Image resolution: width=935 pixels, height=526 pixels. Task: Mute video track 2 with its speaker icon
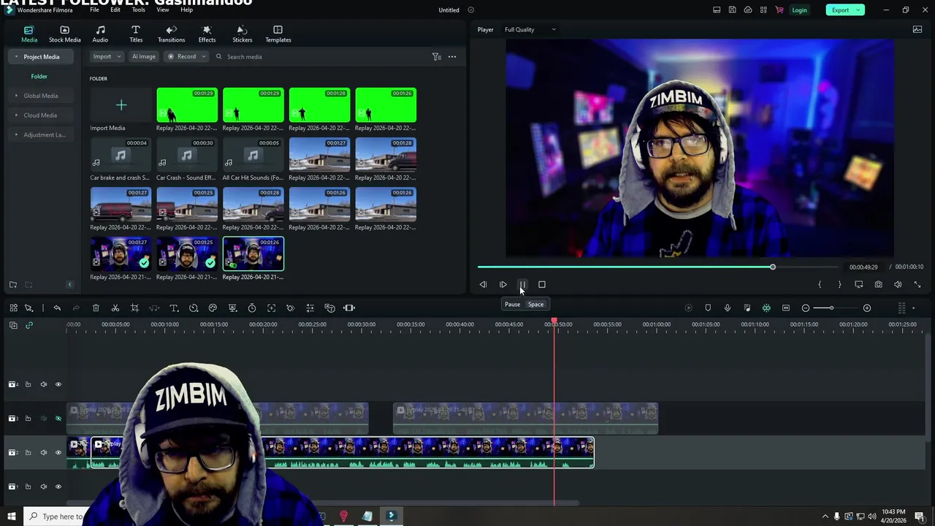[44, 453]
